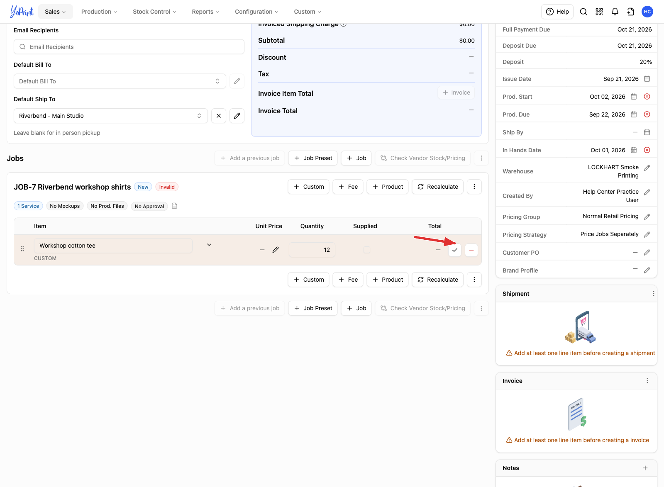Click the Quantity field showing 12
664x487 pixels.
click(312, 250)
